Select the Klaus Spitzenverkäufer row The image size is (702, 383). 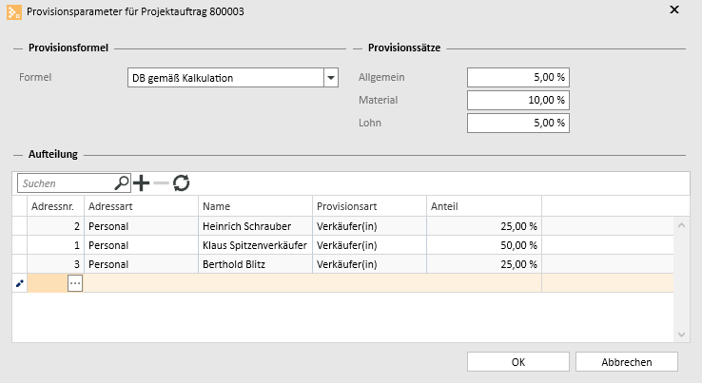tap(343, 245)
